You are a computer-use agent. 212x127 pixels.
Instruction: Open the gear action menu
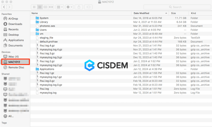pos(69,7)
